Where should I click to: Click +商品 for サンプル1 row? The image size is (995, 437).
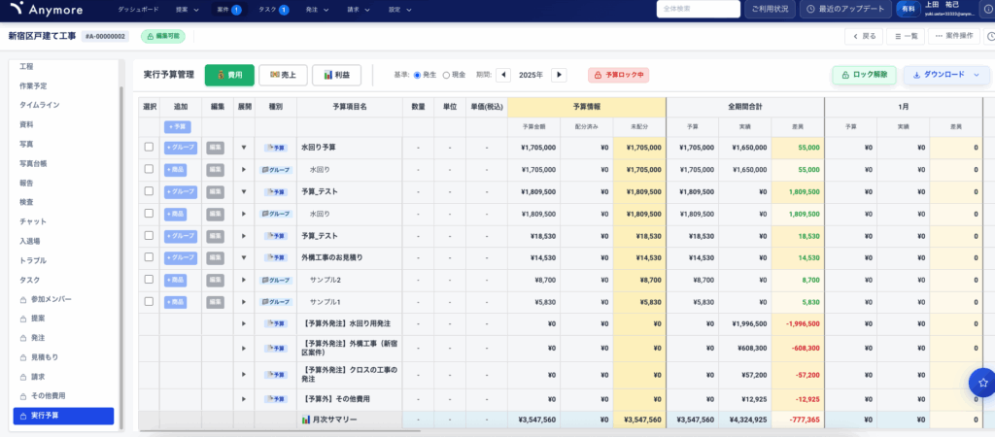175,303
